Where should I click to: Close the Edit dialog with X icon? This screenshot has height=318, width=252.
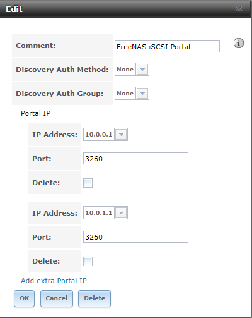point(239,9)
